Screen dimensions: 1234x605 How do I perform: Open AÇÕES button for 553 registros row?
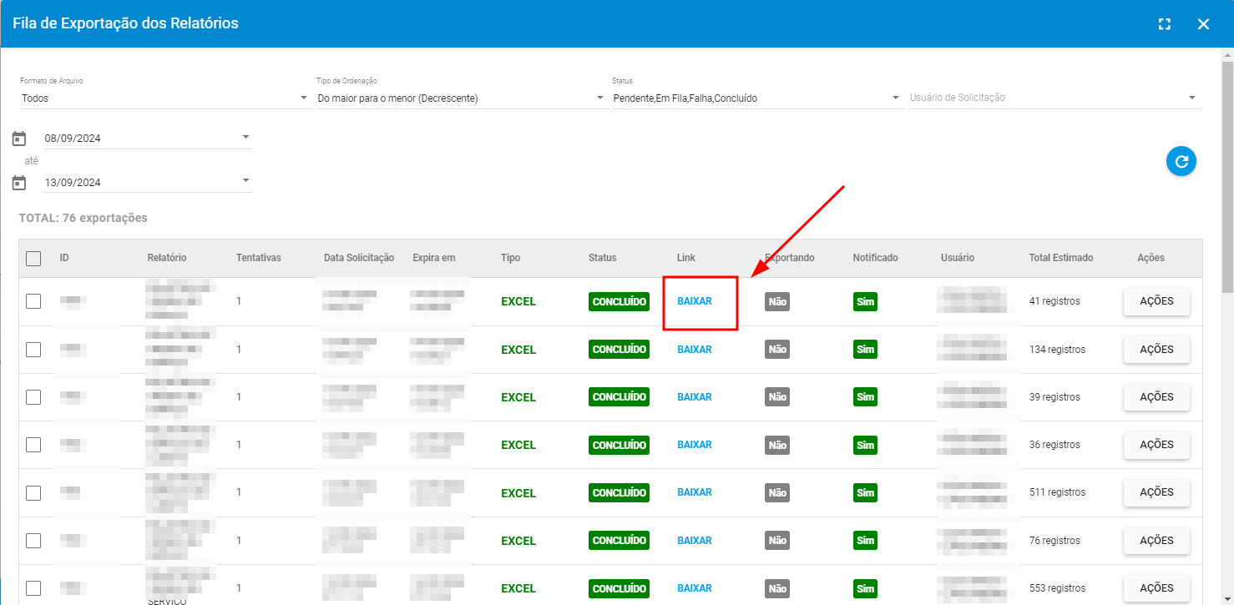[1156, 588]
